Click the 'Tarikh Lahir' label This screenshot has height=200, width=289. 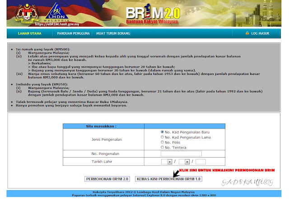pos(102,162)
